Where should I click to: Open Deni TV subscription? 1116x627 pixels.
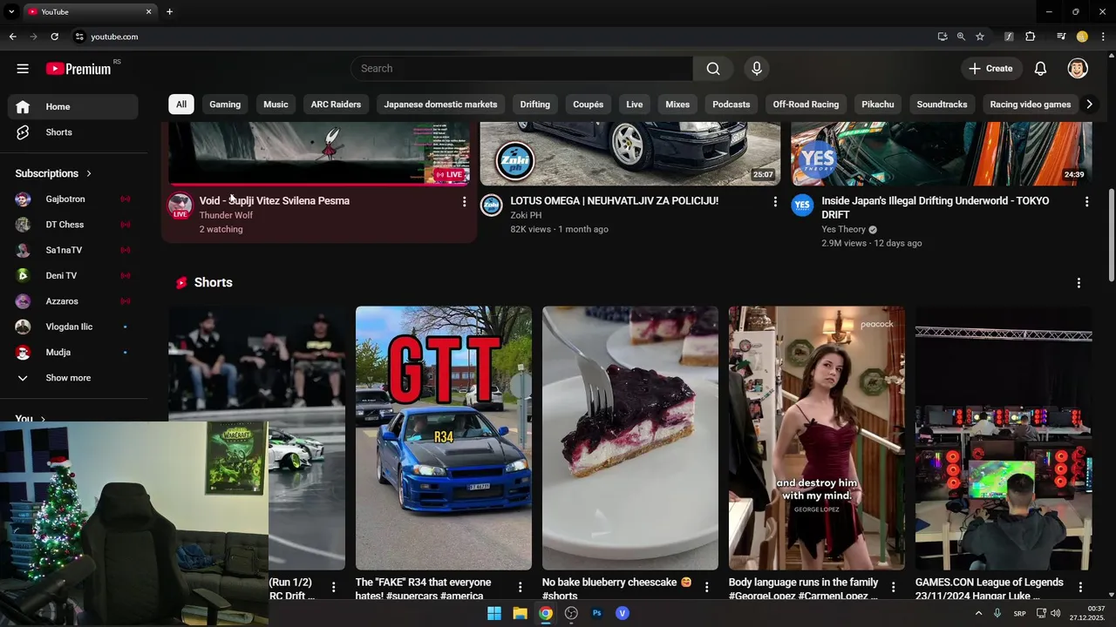click(x=73, y=275)
